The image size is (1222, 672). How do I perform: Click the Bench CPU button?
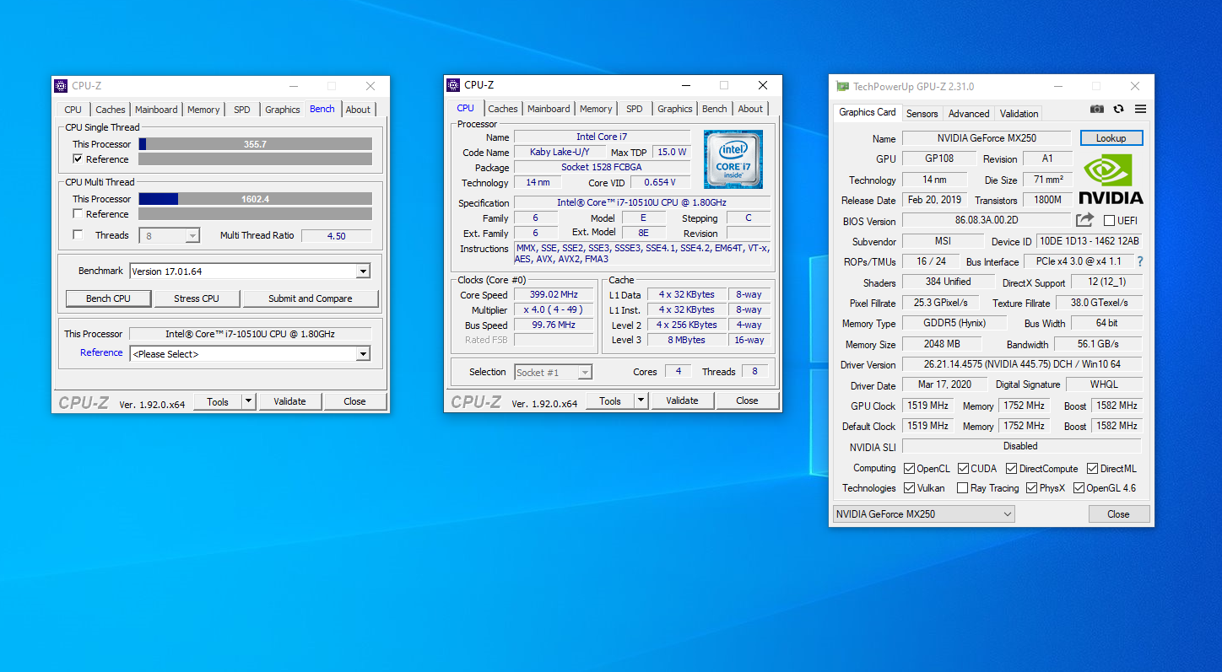pos(109,298)
